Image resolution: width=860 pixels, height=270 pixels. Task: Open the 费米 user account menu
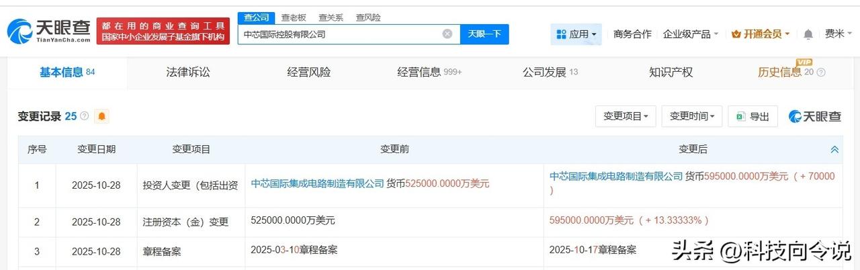[x=838, y=34]
